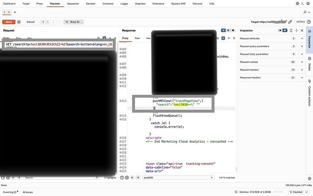Open send settings gear next to Send
This screenshot has height=196, width=313.
pyautogui.click(x=19, y=22)
